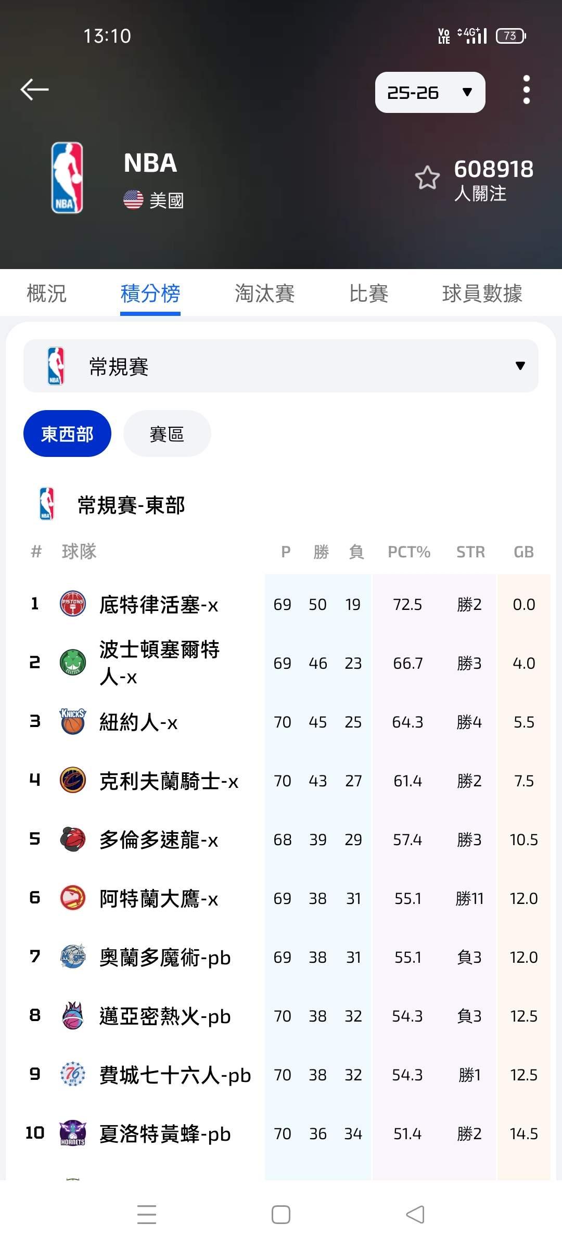Tap the Boston Celtics team logo
Viewport: 562px width, 1249px height.
pos(73,662)
